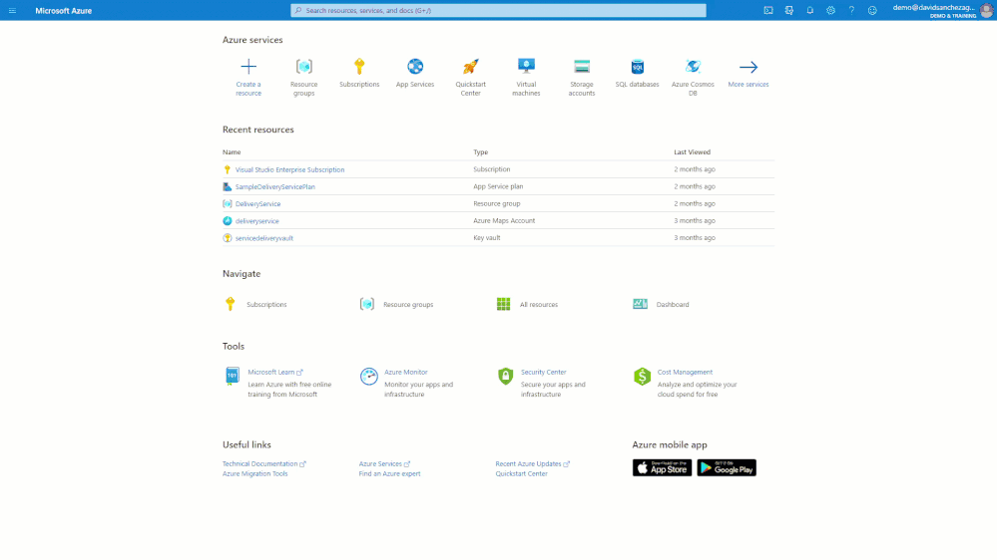Open Storage accounts service
997x560 pixels.
(582, 67)
